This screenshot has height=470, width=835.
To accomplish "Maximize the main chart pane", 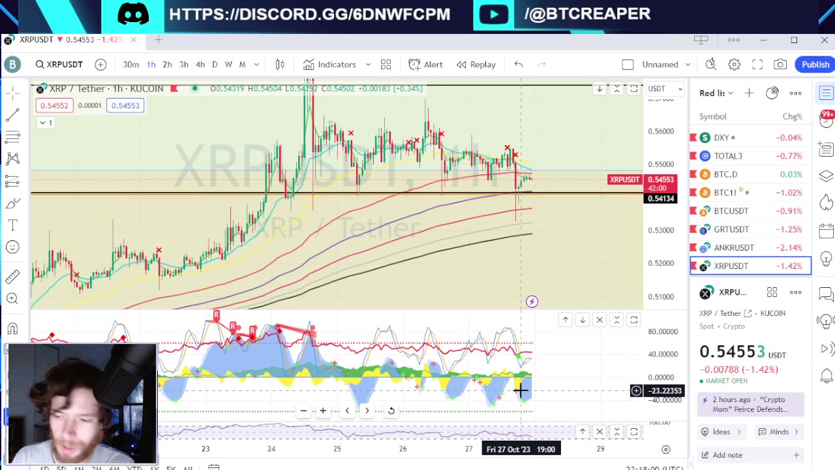I will point(633,89).
